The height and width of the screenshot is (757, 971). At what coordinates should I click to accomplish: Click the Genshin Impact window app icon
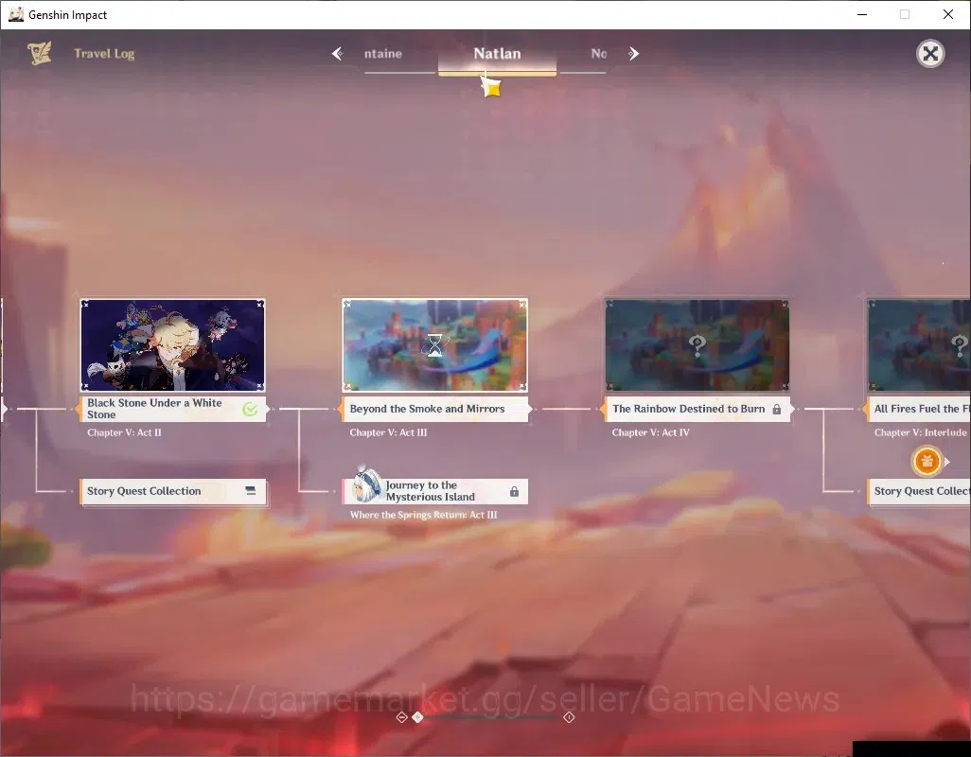click(16, 14)
